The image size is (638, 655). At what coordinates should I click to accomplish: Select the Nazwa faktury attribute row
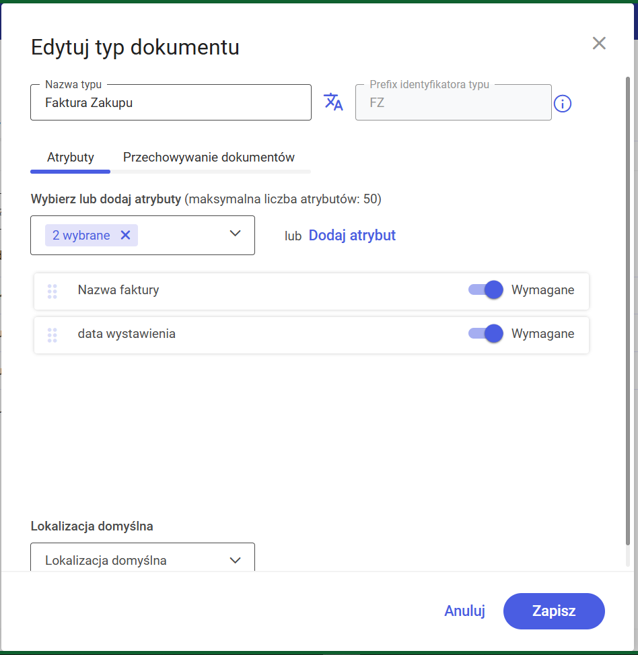point(312,291)
